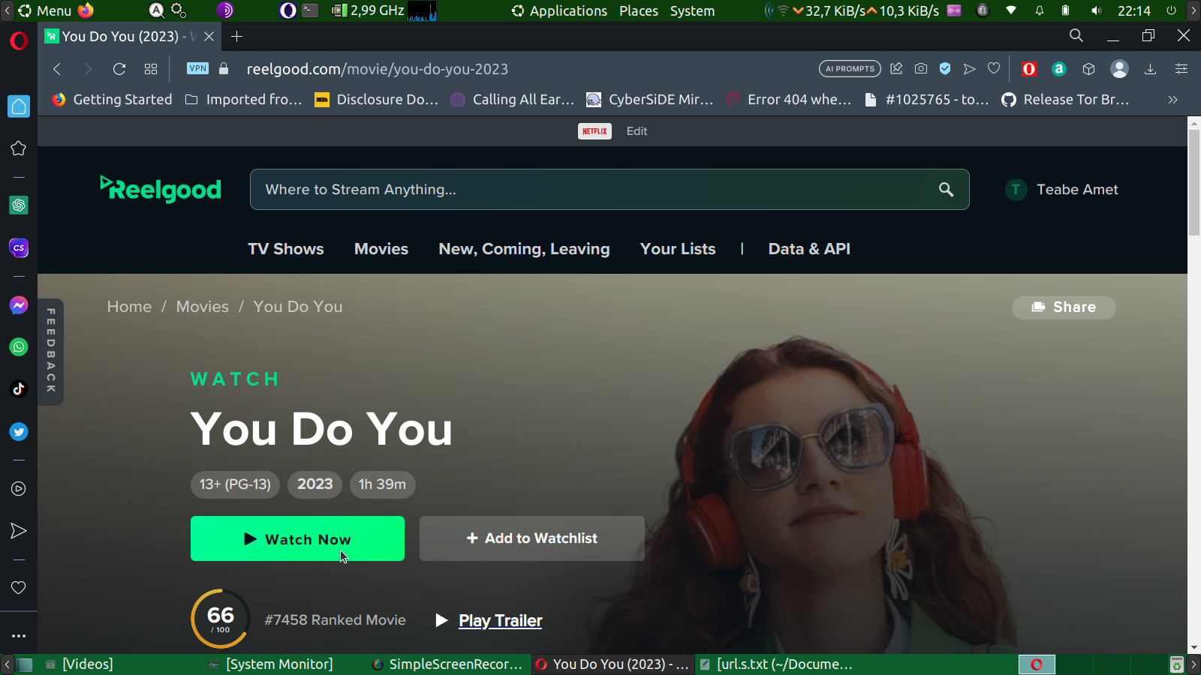Click the site padlock security icon
1201x675 pixels.
pos(224,68)
